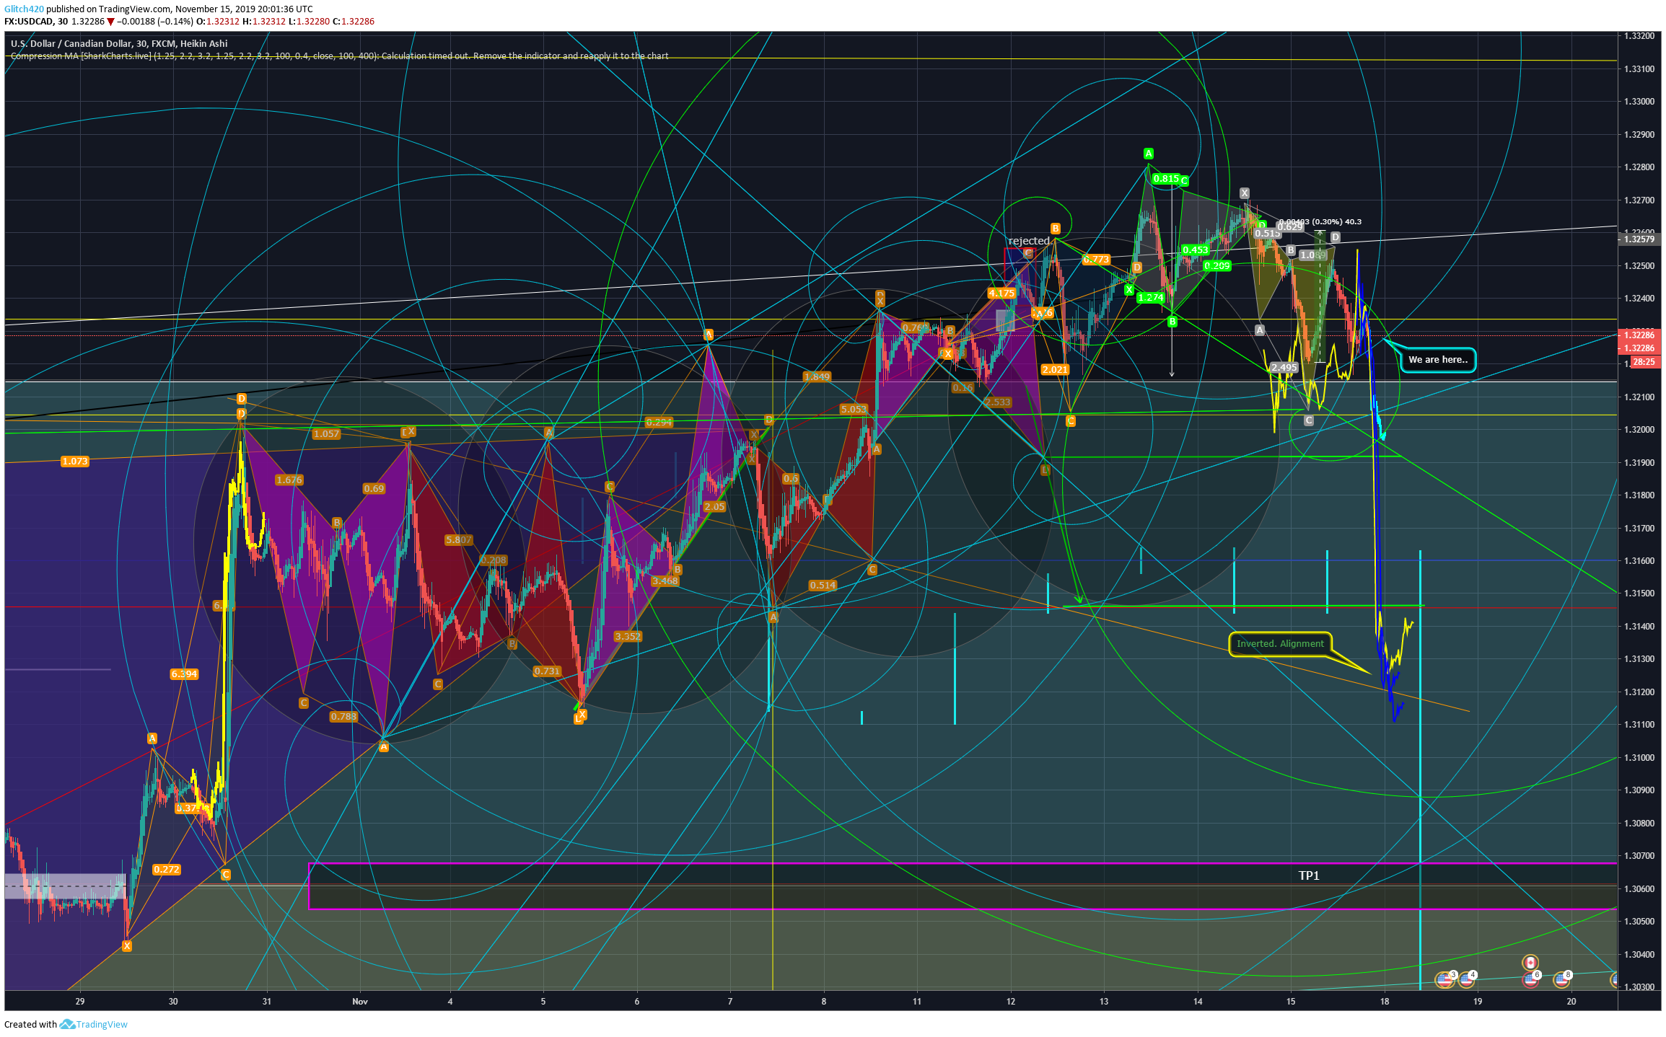
Task: Select the 0.294 ratio label
Action: [659, 423]
